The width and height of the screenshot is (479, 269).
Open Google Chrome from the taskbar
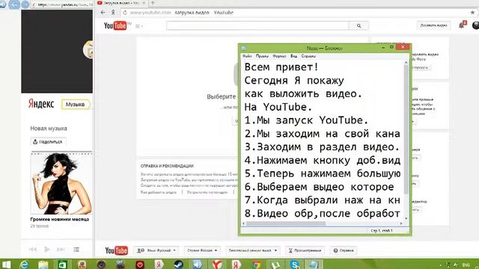tap(256, 265)
